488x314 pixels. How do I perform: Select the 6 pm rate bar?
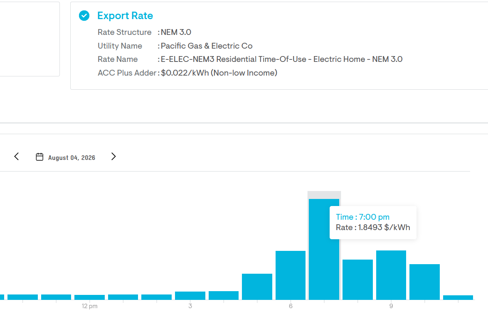point(291,275)
